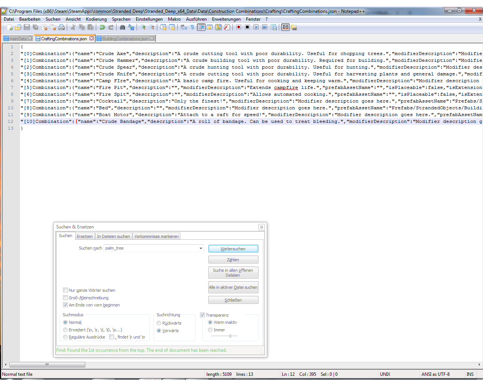483x386 pixels.
Task: Click the transparency slider handle
Action: point(230,336)
